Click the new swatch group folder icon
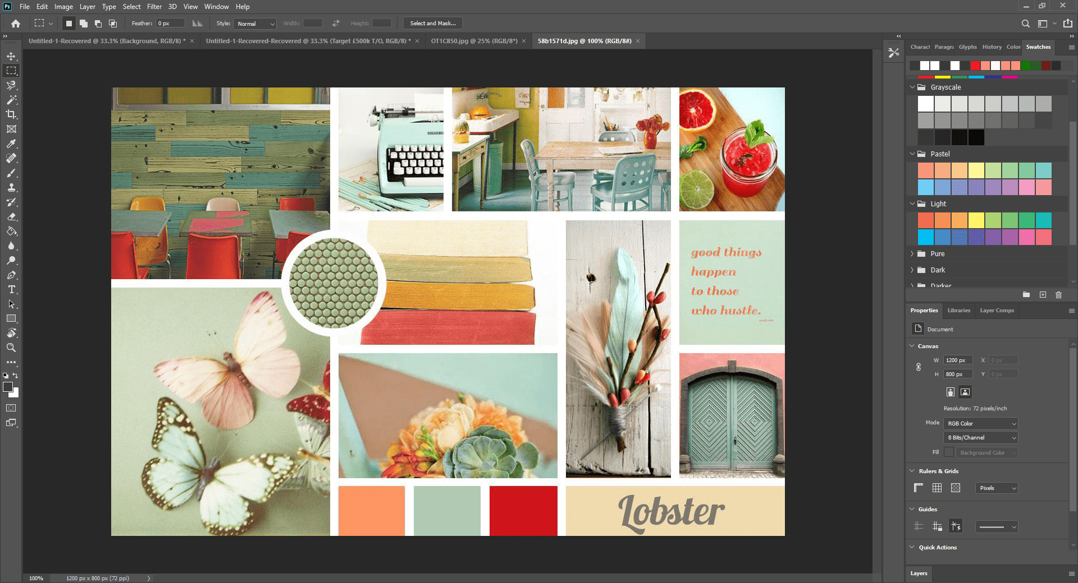Image resolution: width=1078 pixels, height=583 pixels. coord(1026,295)
